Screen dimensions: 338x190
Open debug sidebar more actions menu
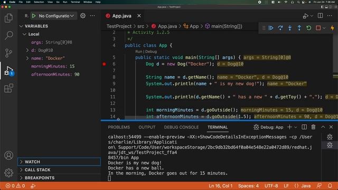pyautogui.click(x=92, y=16)
